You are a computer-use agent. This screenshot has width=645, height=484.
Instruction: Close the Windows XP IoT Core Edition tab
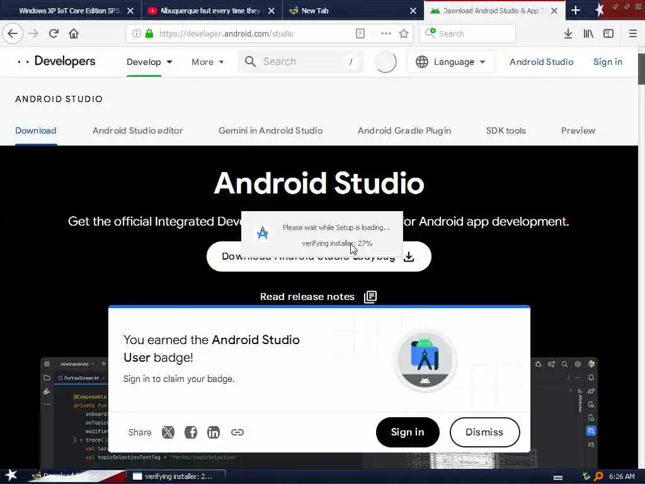(130, 11)
